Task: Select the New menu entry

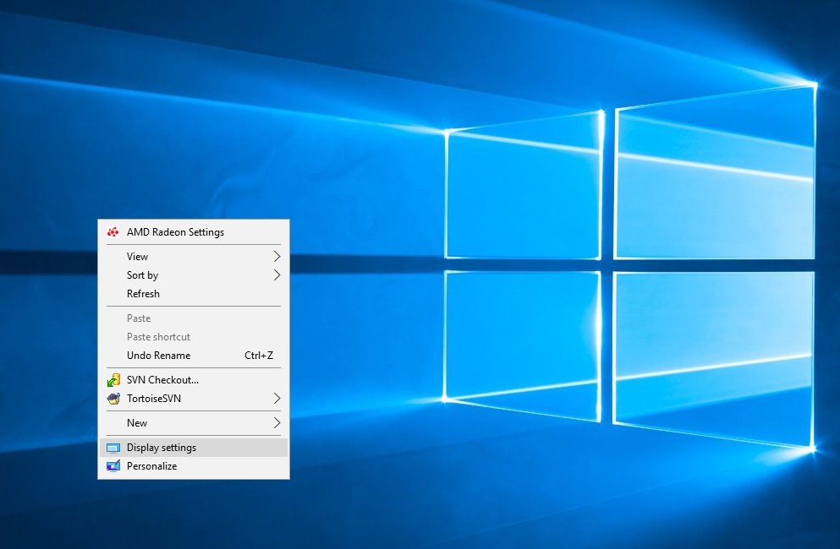Action: pyautogui.click(x=194, y=423)
